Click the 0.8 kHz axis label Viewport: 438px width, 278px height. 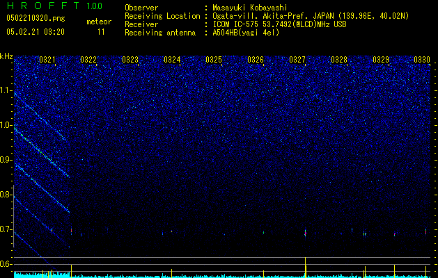6,195
